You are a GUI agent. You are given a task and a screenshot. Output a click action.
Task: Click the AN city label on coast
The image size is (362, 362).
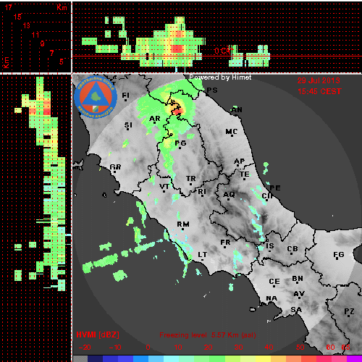point(237,110)
